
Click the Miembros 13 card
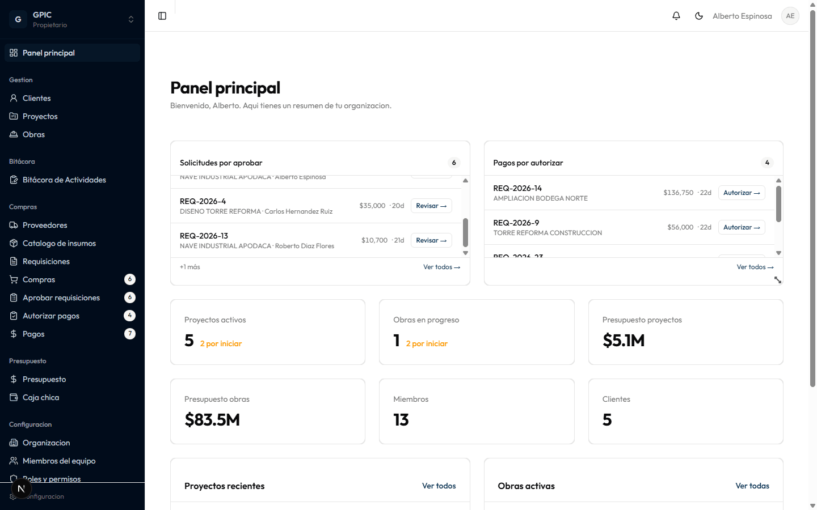click(x=477, y=411)
